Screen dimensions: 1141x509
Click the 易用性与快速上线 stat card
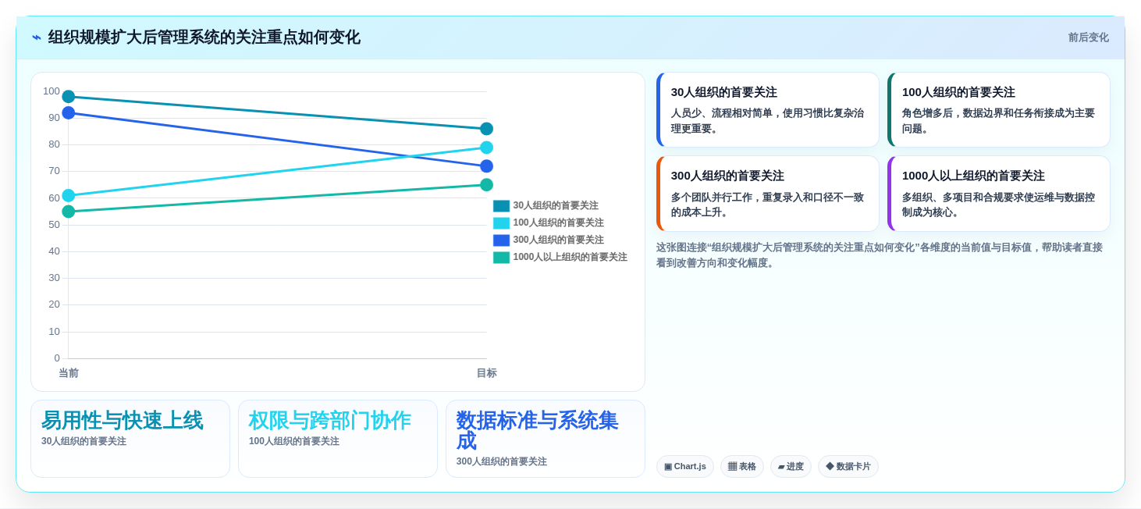(x=130, y=439)
